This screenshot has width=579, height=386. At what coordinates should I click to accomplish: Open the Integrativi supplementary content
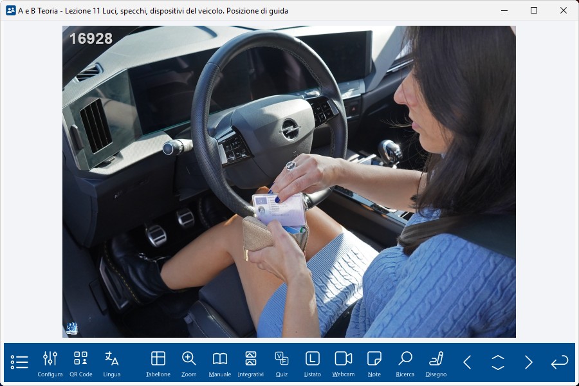pos(251,363)
